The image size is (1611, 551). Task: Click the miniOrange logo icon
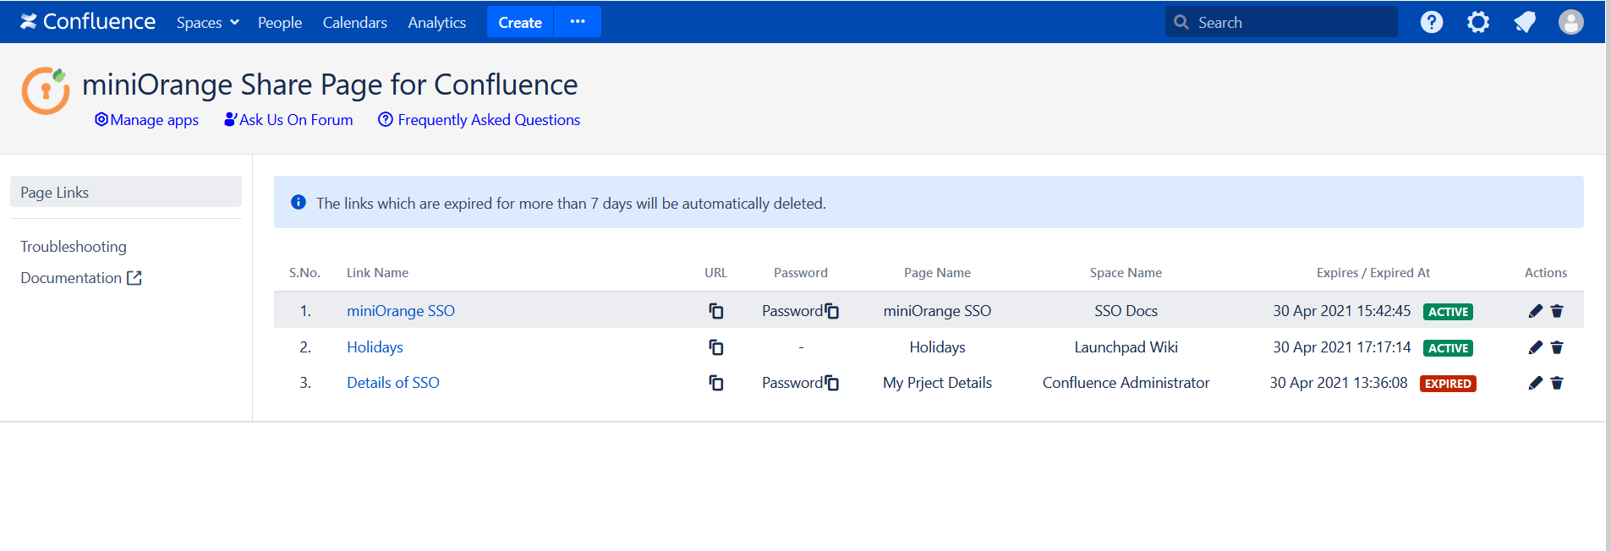[46, 90]
